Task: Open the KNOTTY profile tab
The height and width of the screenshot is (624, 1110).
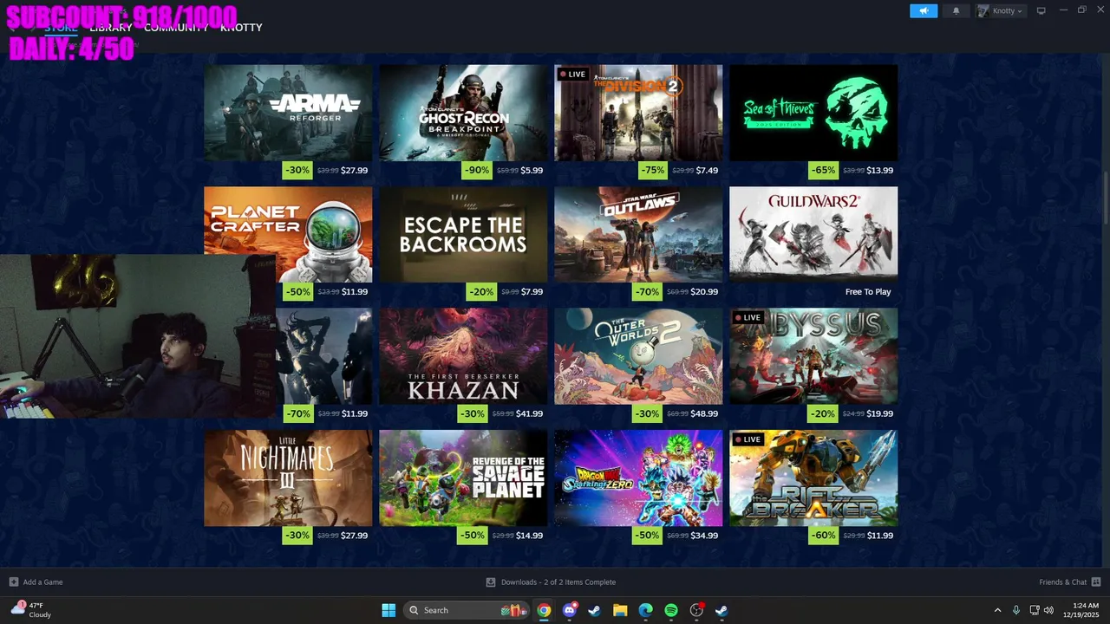Action: click(x=241, y=28)
